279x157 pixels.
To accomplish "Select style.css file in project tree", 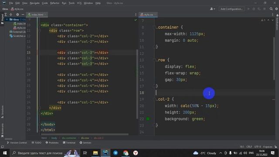I will [20, 28].
